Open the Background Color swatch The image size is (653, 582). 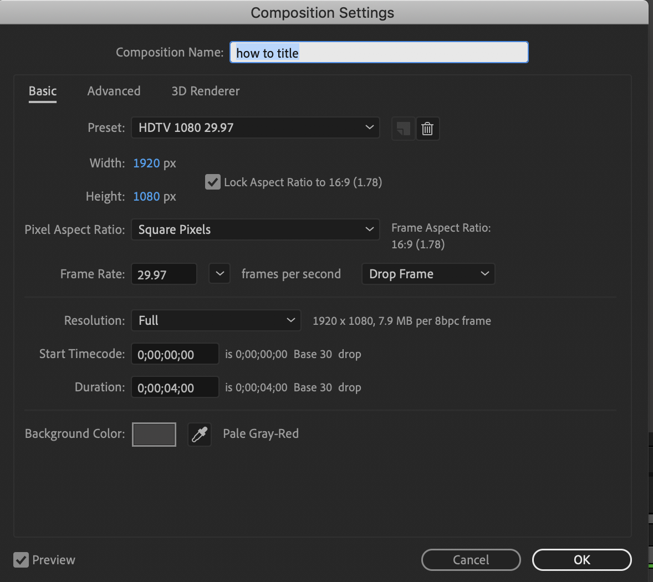(154, 434)
